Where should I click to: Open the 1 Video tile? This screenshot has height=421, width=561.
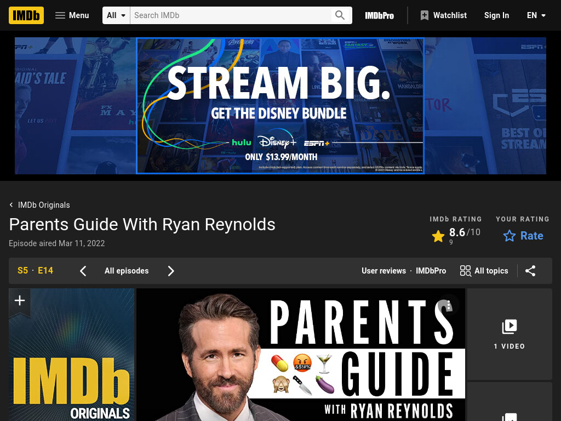click(510, 334)
